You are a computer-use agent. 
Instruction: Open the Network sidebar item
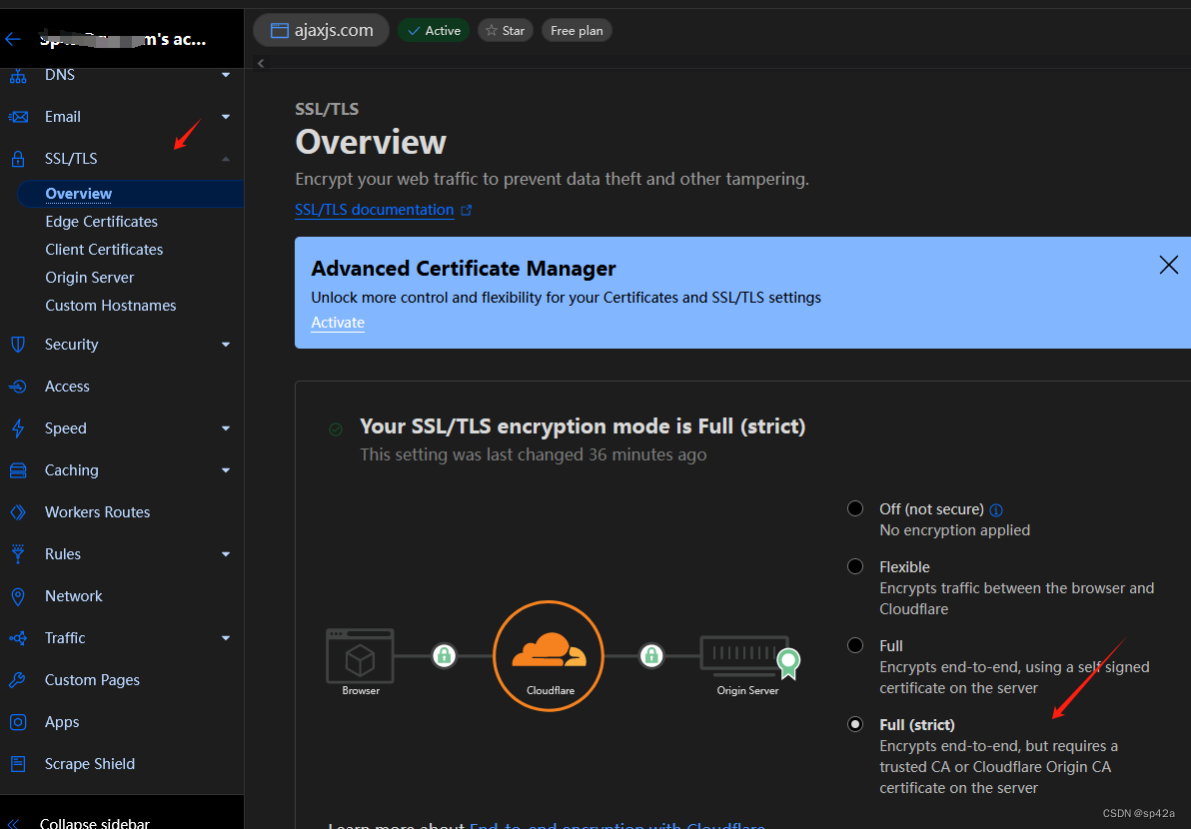(x=74, y=596)
